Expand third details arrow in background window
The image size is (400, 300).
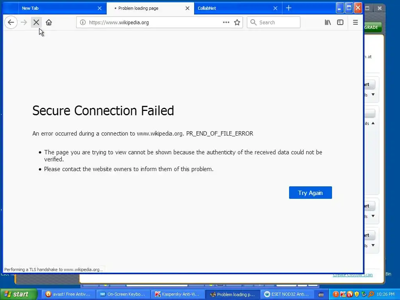[x=373, y=216]
